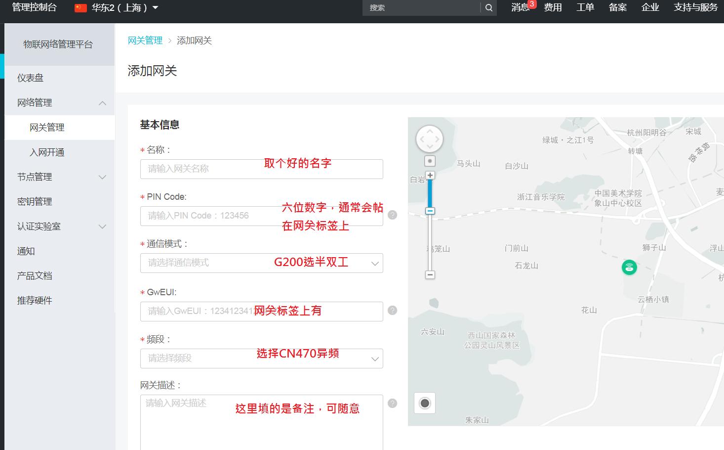Click the locate button at the map's bottom-left

pyautogui.click(x=424, y=404)
